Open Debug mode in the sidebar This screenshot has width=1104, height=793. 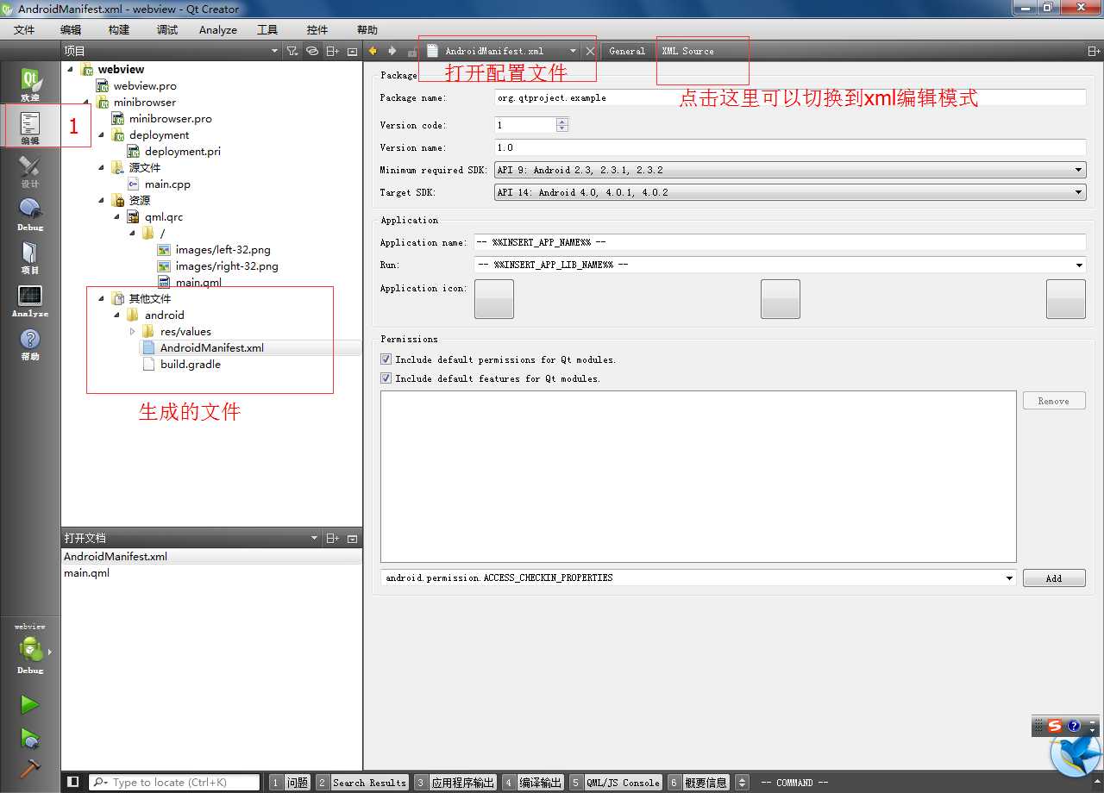point(30,215)
